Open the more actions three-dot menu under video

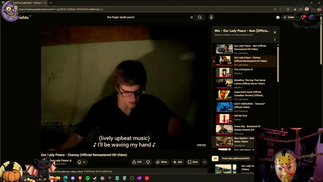pyautogui.click(x=205, y=162)
